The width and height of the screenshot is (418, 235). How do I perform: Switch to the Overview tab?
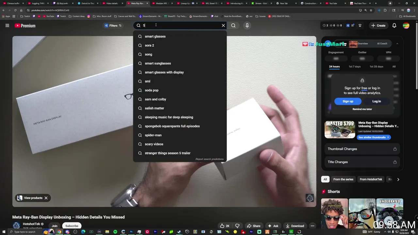pos(362,43)
